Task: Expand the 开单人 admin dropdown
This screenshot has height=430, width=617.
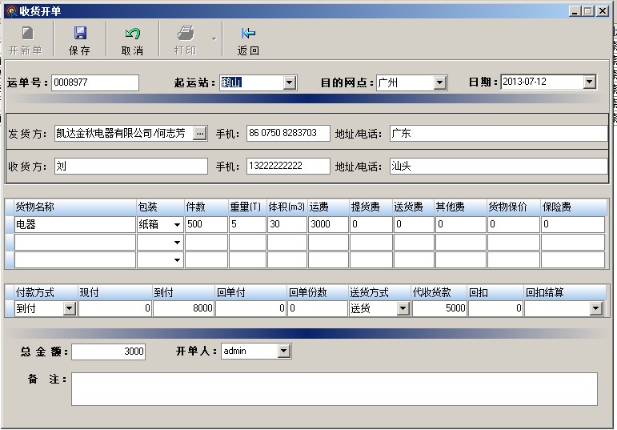Action: coord(283,351)
